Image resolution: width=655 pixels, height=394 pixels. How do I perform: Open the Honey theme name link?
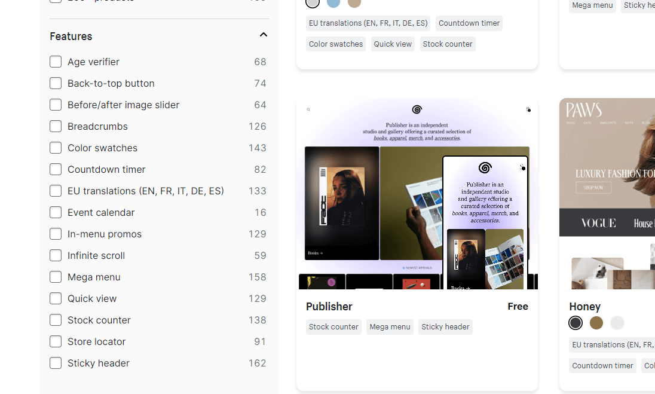pyautogui.click(x=584, y=307)
